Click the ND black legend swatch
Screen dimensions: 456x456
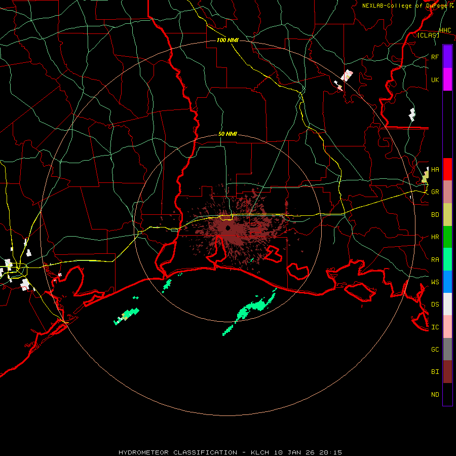(447, 394)
